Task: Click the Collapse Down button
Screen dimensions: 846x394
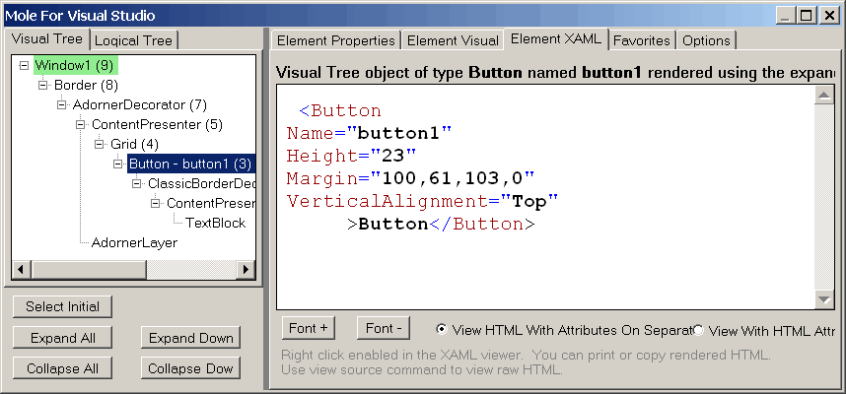Action: coord(191,368)
